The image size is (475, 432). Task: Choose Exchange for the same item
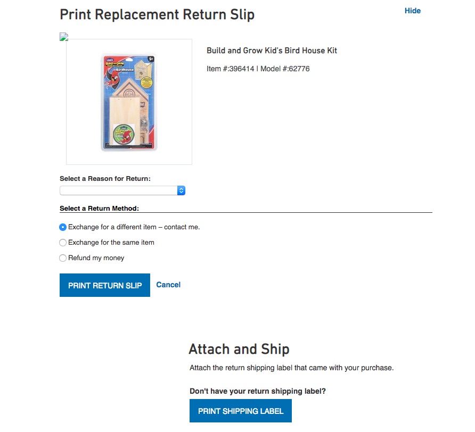[x=63, y=243]
